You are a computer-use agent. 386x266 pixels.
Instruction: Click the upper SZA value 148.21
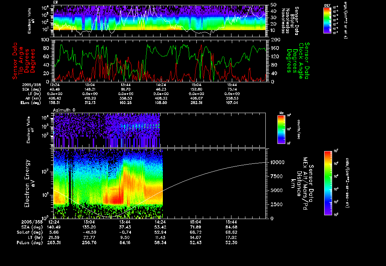click(x=90, y=89)
